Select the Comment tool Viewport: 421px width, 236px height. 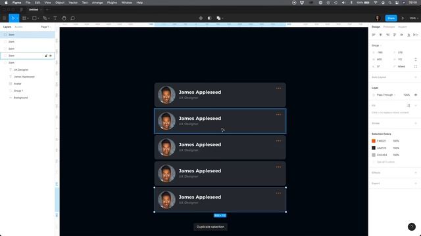(x=73, y=18)
